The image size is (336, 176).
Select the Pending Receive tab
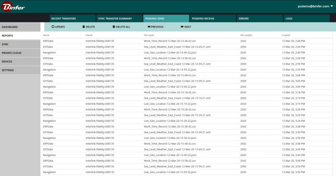(213, 19)
